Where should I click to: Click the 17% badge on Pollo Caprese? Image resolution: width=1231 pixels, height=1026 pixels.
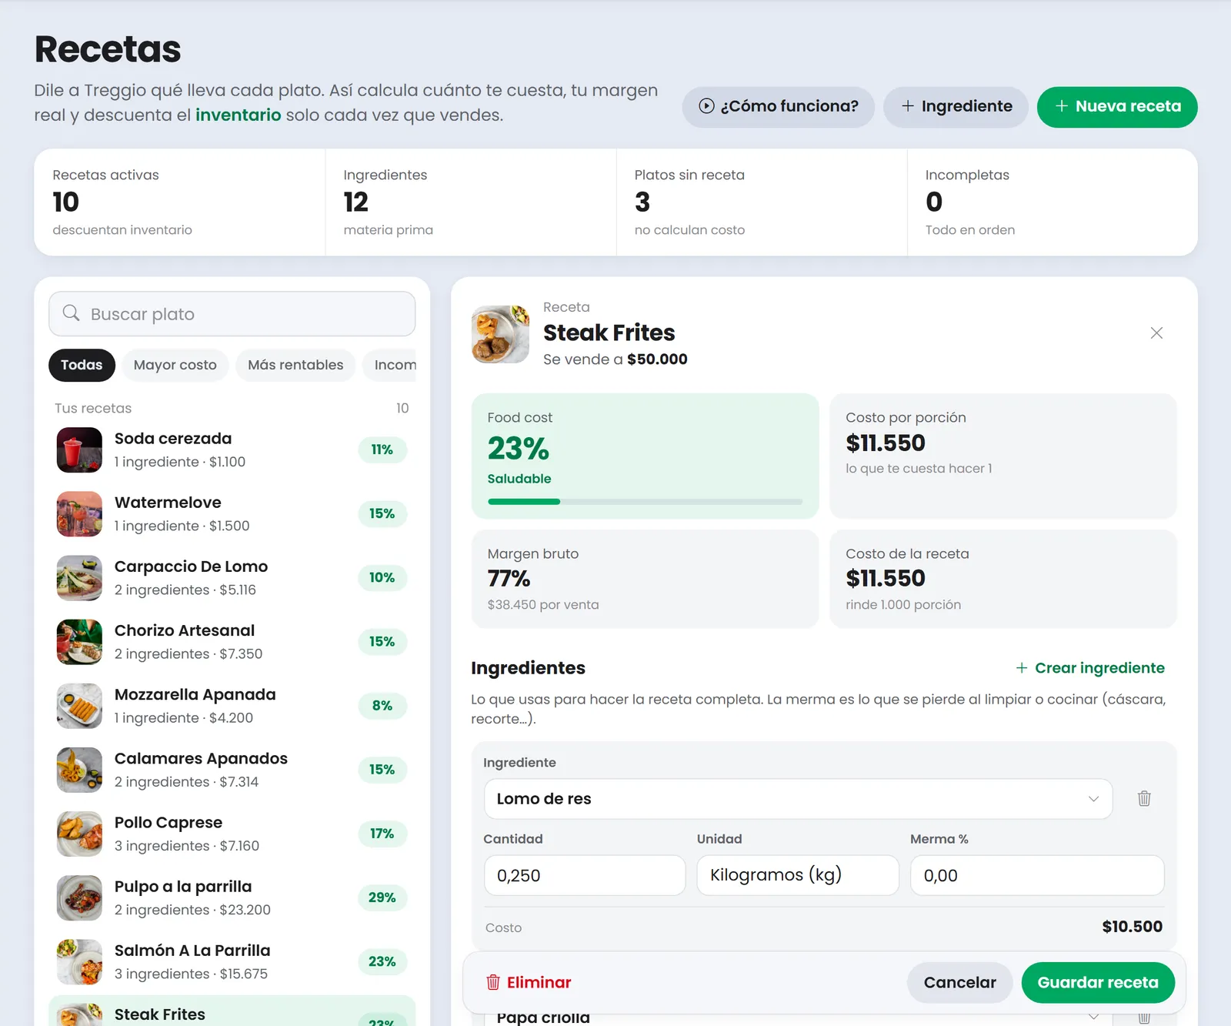tap(382, 833)
